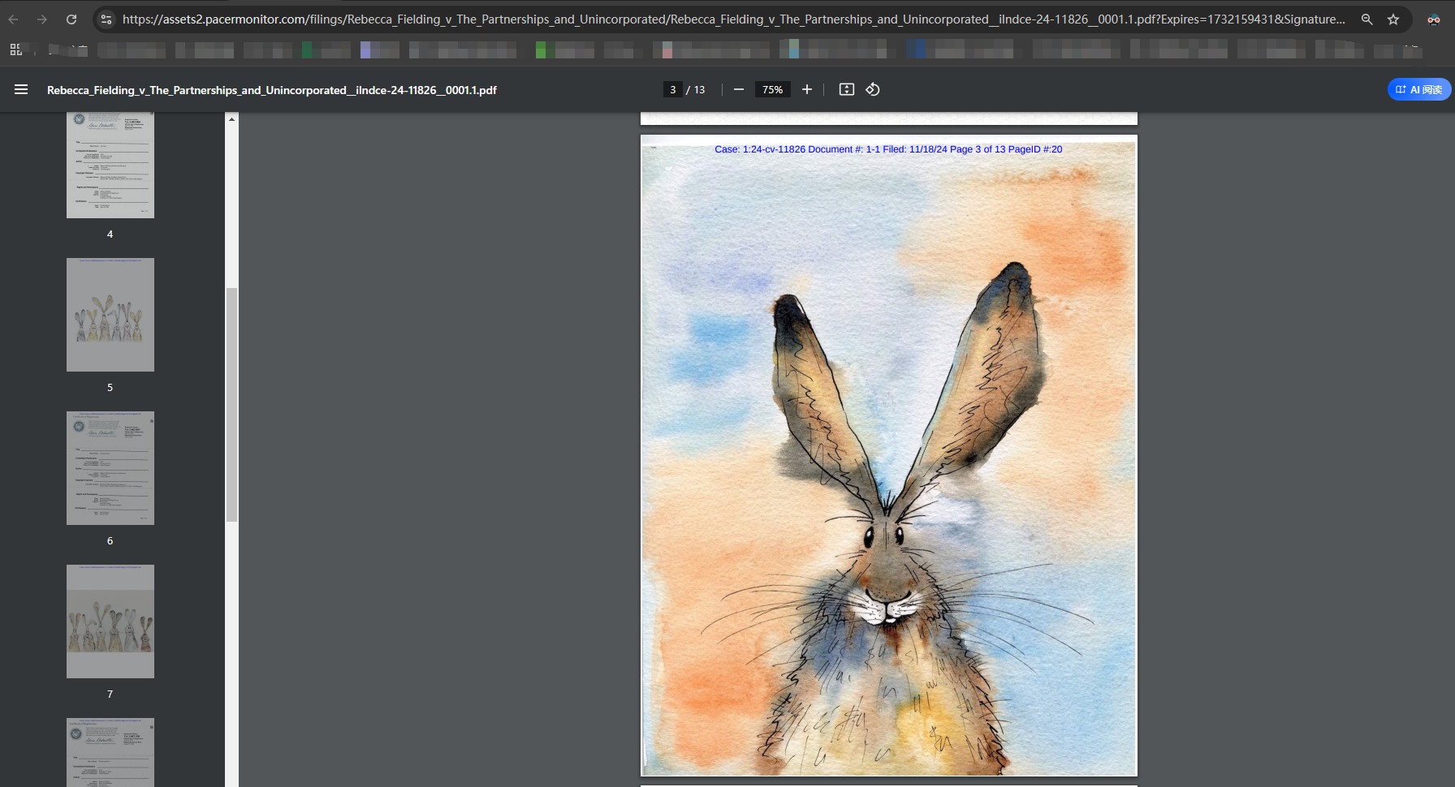
Task: Zoom in the PDF with plus
Action: coord(807,89)
